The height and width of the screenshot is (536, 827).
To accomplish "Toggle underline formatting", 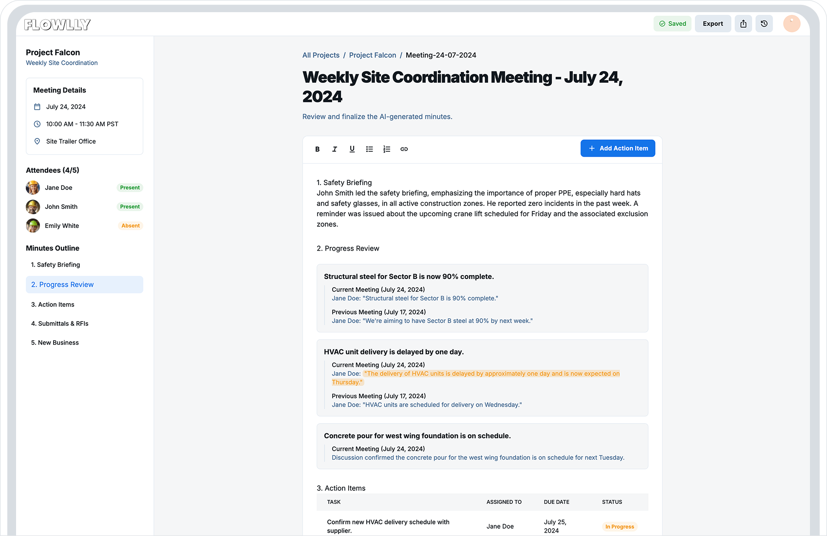I will click(x=352, y=149).
